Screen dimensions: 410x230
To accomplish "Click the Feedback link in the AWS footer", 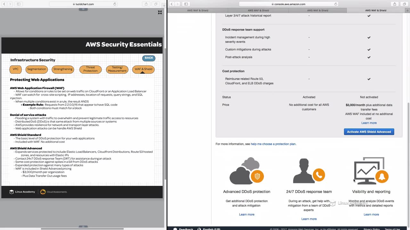I will click(x=184, y=229).
